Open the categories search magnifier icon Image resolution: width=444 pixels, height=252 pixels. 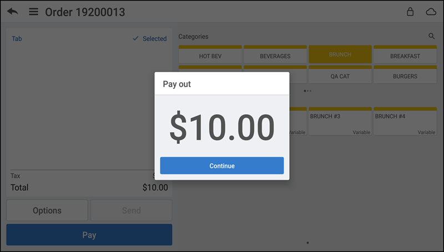point(432,36)
